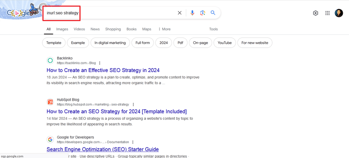Click the 14 Mar 2024 result snippet
Screen dimensions: 349x158
tap(120, 122)
